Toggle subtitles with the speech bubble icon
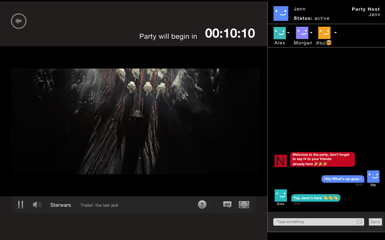This screenshot has height=240, width=385. point(227,204)
